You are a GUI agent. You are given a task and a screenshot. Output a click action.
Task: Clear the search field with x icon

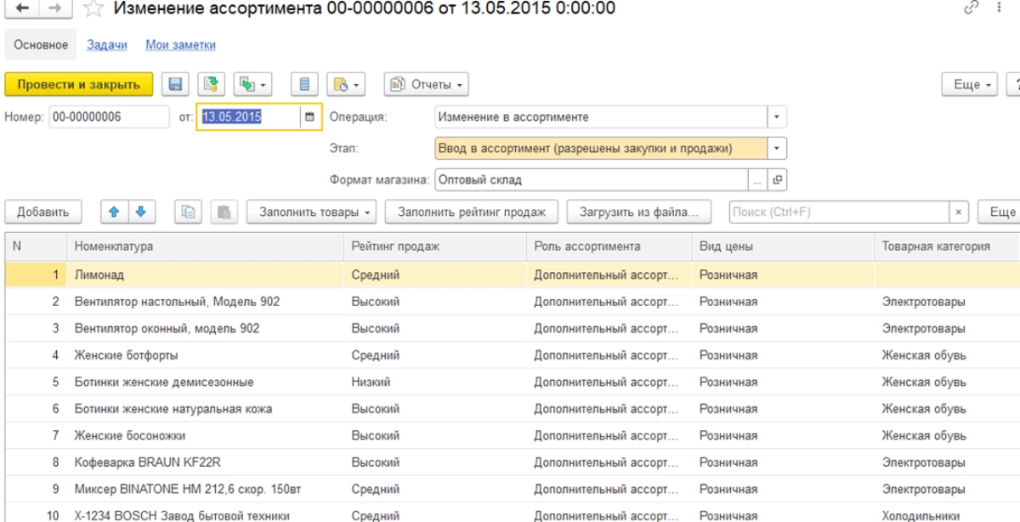click(959, 212)
